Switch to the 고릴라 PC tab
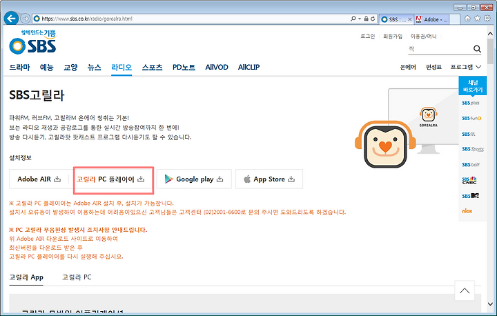The image size is (497, 316). coord(77,277)
